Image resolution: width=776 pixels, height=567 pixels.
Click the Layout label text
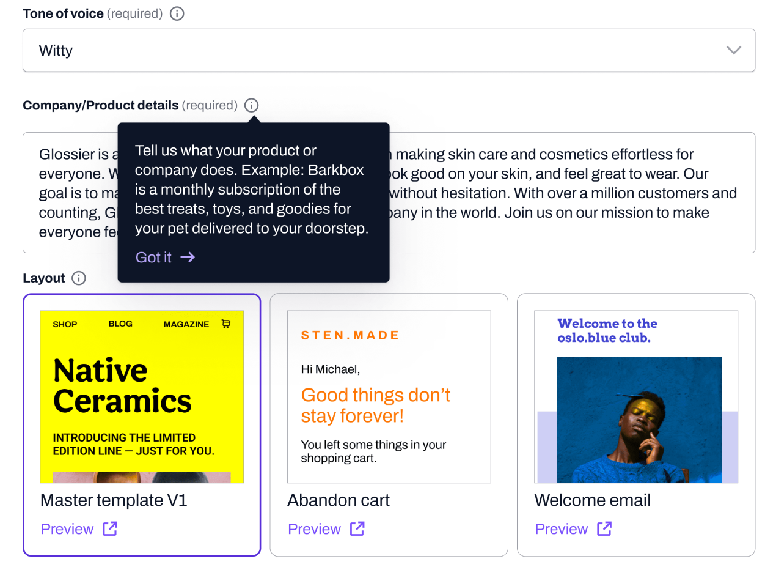tap(44, 278)
